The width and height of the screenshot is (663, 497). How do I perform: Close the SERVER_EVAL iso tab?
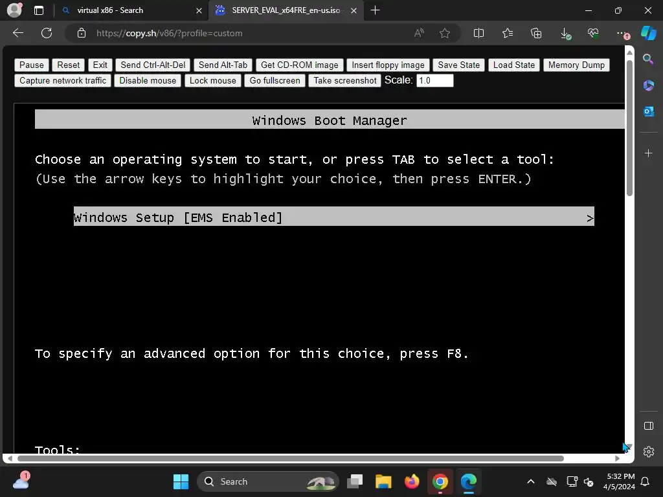[354, 10]
